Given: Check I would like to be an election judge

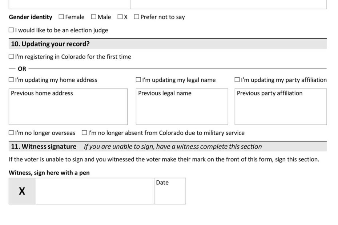Looking at the screenshot, I should 11,30.
